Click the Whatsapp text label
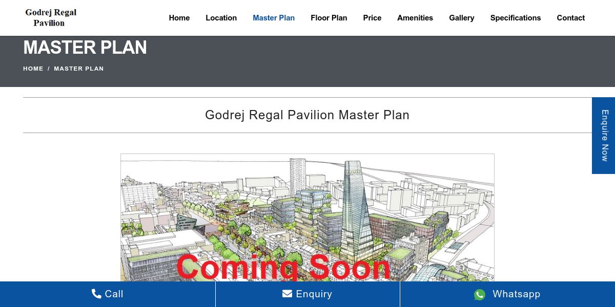615x307 pixels. click(517, 294)
